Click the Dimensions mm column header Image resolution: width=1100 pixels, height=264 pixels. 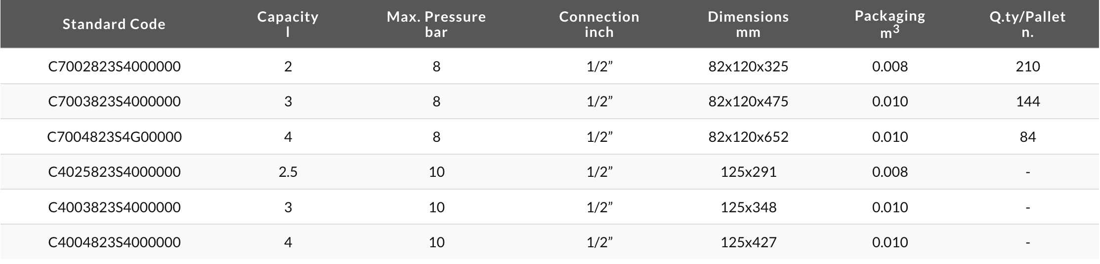point(748,24)
